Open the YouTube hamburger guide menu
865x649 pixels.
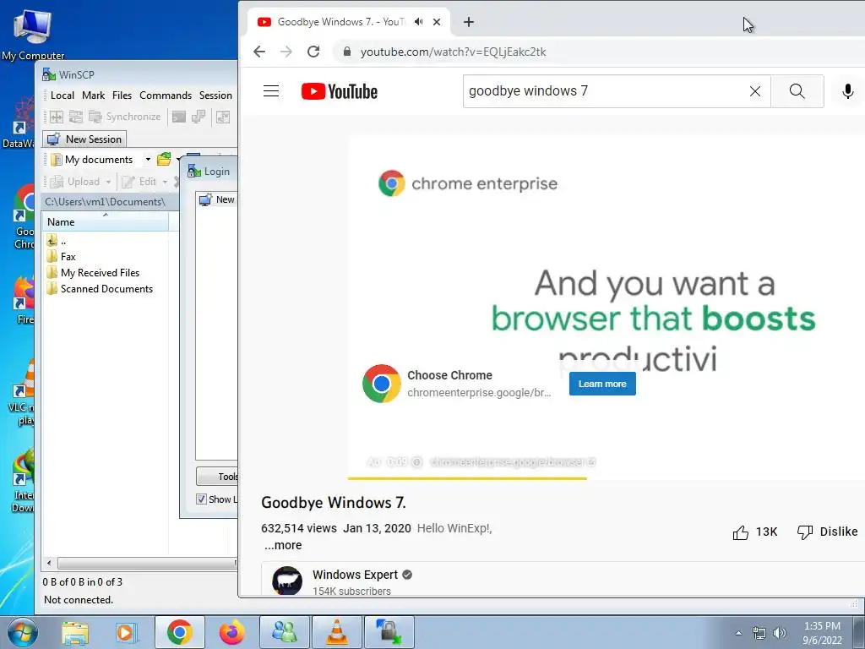pos(271,91)
